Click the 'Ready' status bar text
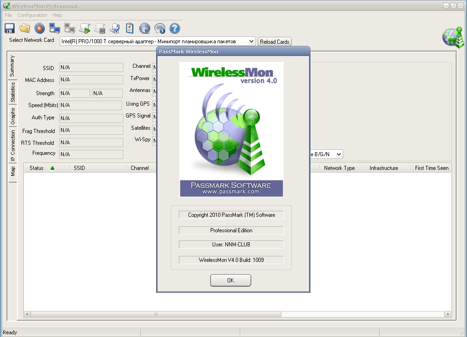This screenshot has height=337, width=467. click(x=10, y=332)
